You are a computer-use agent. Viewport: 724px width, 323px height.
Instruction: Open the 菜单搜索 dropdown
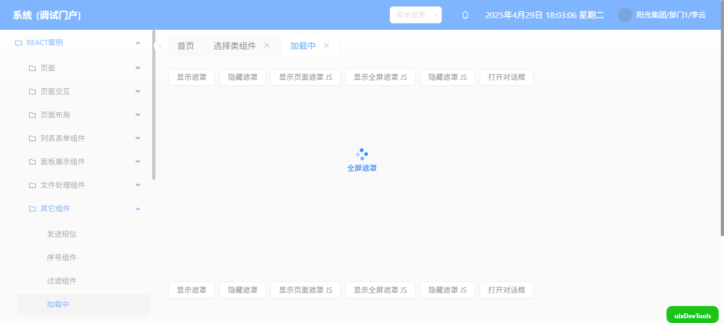pos(416,15)
